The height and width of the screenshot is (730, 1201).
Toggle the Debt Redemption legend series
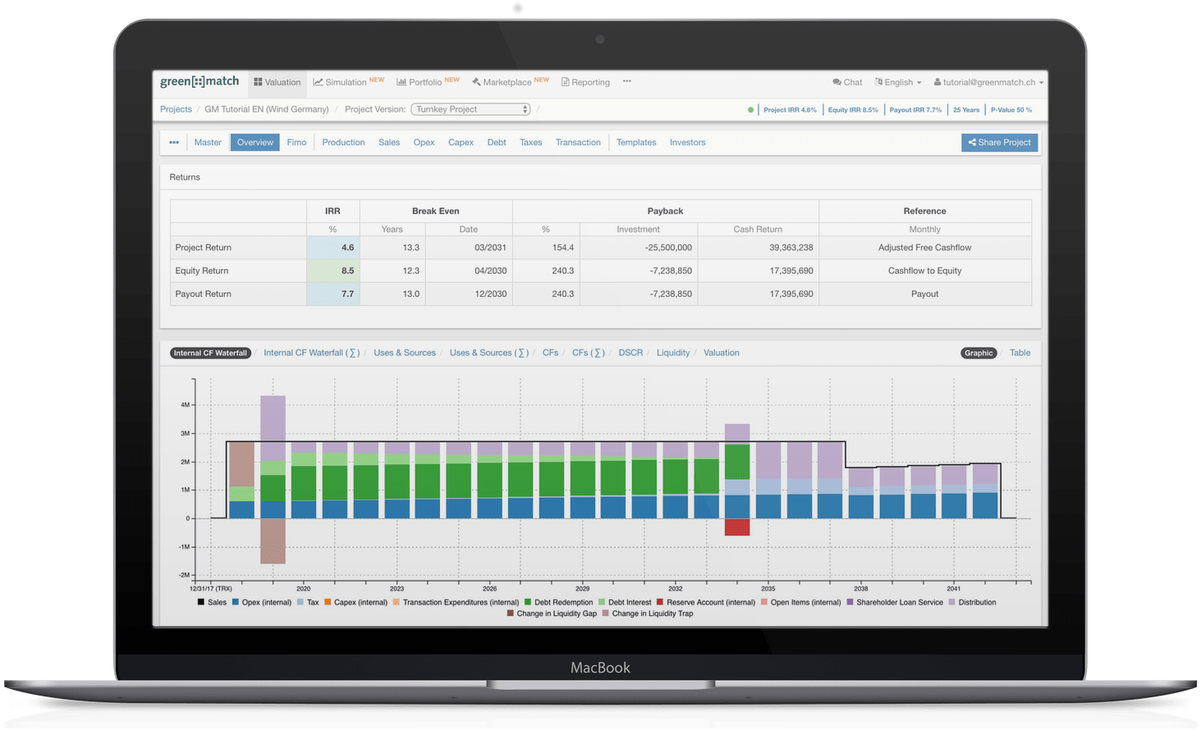coord(528,602)
